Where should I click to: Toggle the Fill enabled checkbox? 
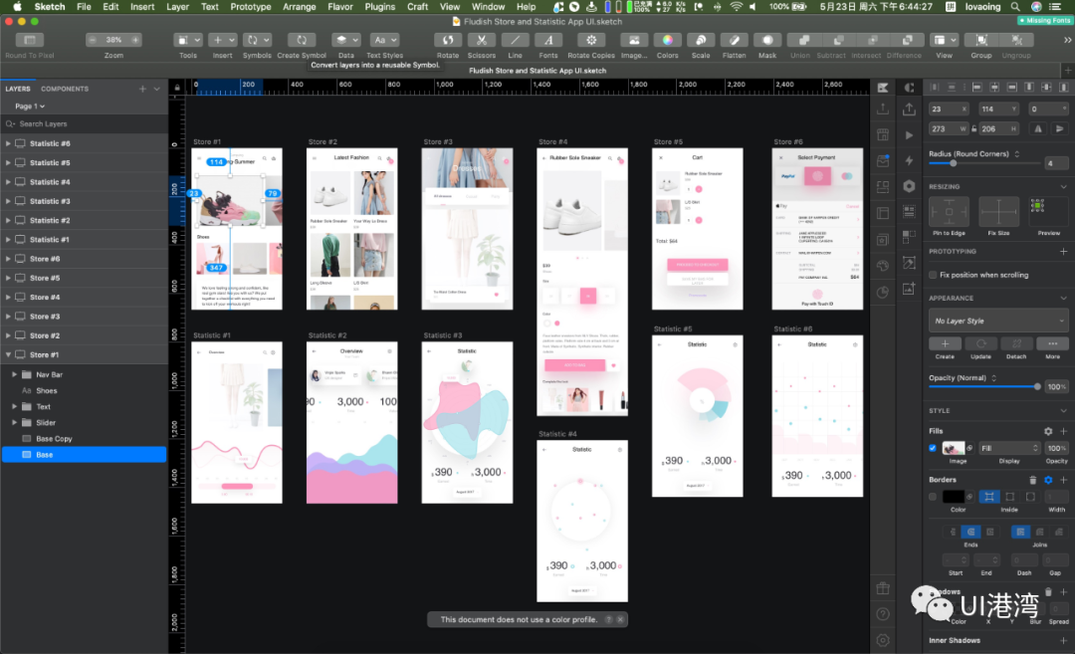(x=933, y=448)
